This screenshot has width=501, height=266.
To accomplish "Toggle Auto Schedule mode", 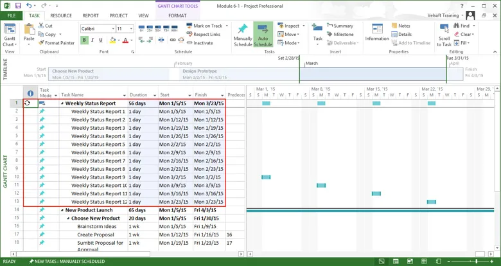I will [x=263, y=35].
